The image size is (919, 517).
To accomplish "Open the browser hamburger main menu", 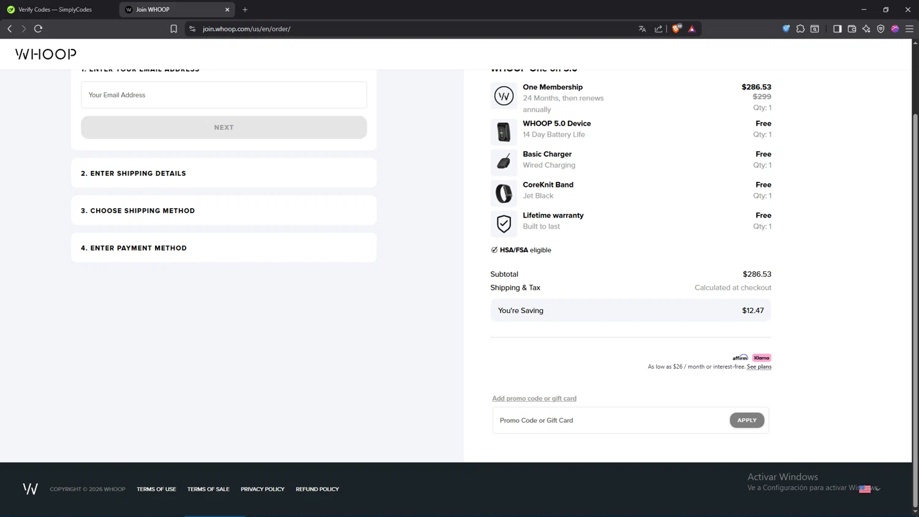I will pos(909,29).
